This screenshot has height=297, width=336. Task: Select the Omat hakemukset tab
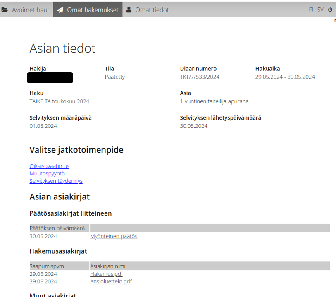pyautogui.click(x=93, y=10)
